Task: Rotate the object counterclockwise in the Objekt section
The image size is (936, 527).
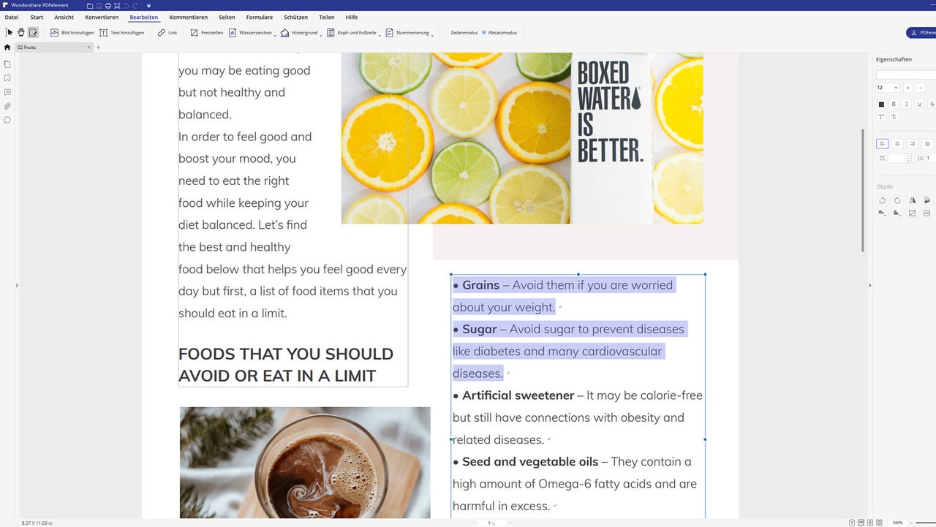Action: pos(883,200)
